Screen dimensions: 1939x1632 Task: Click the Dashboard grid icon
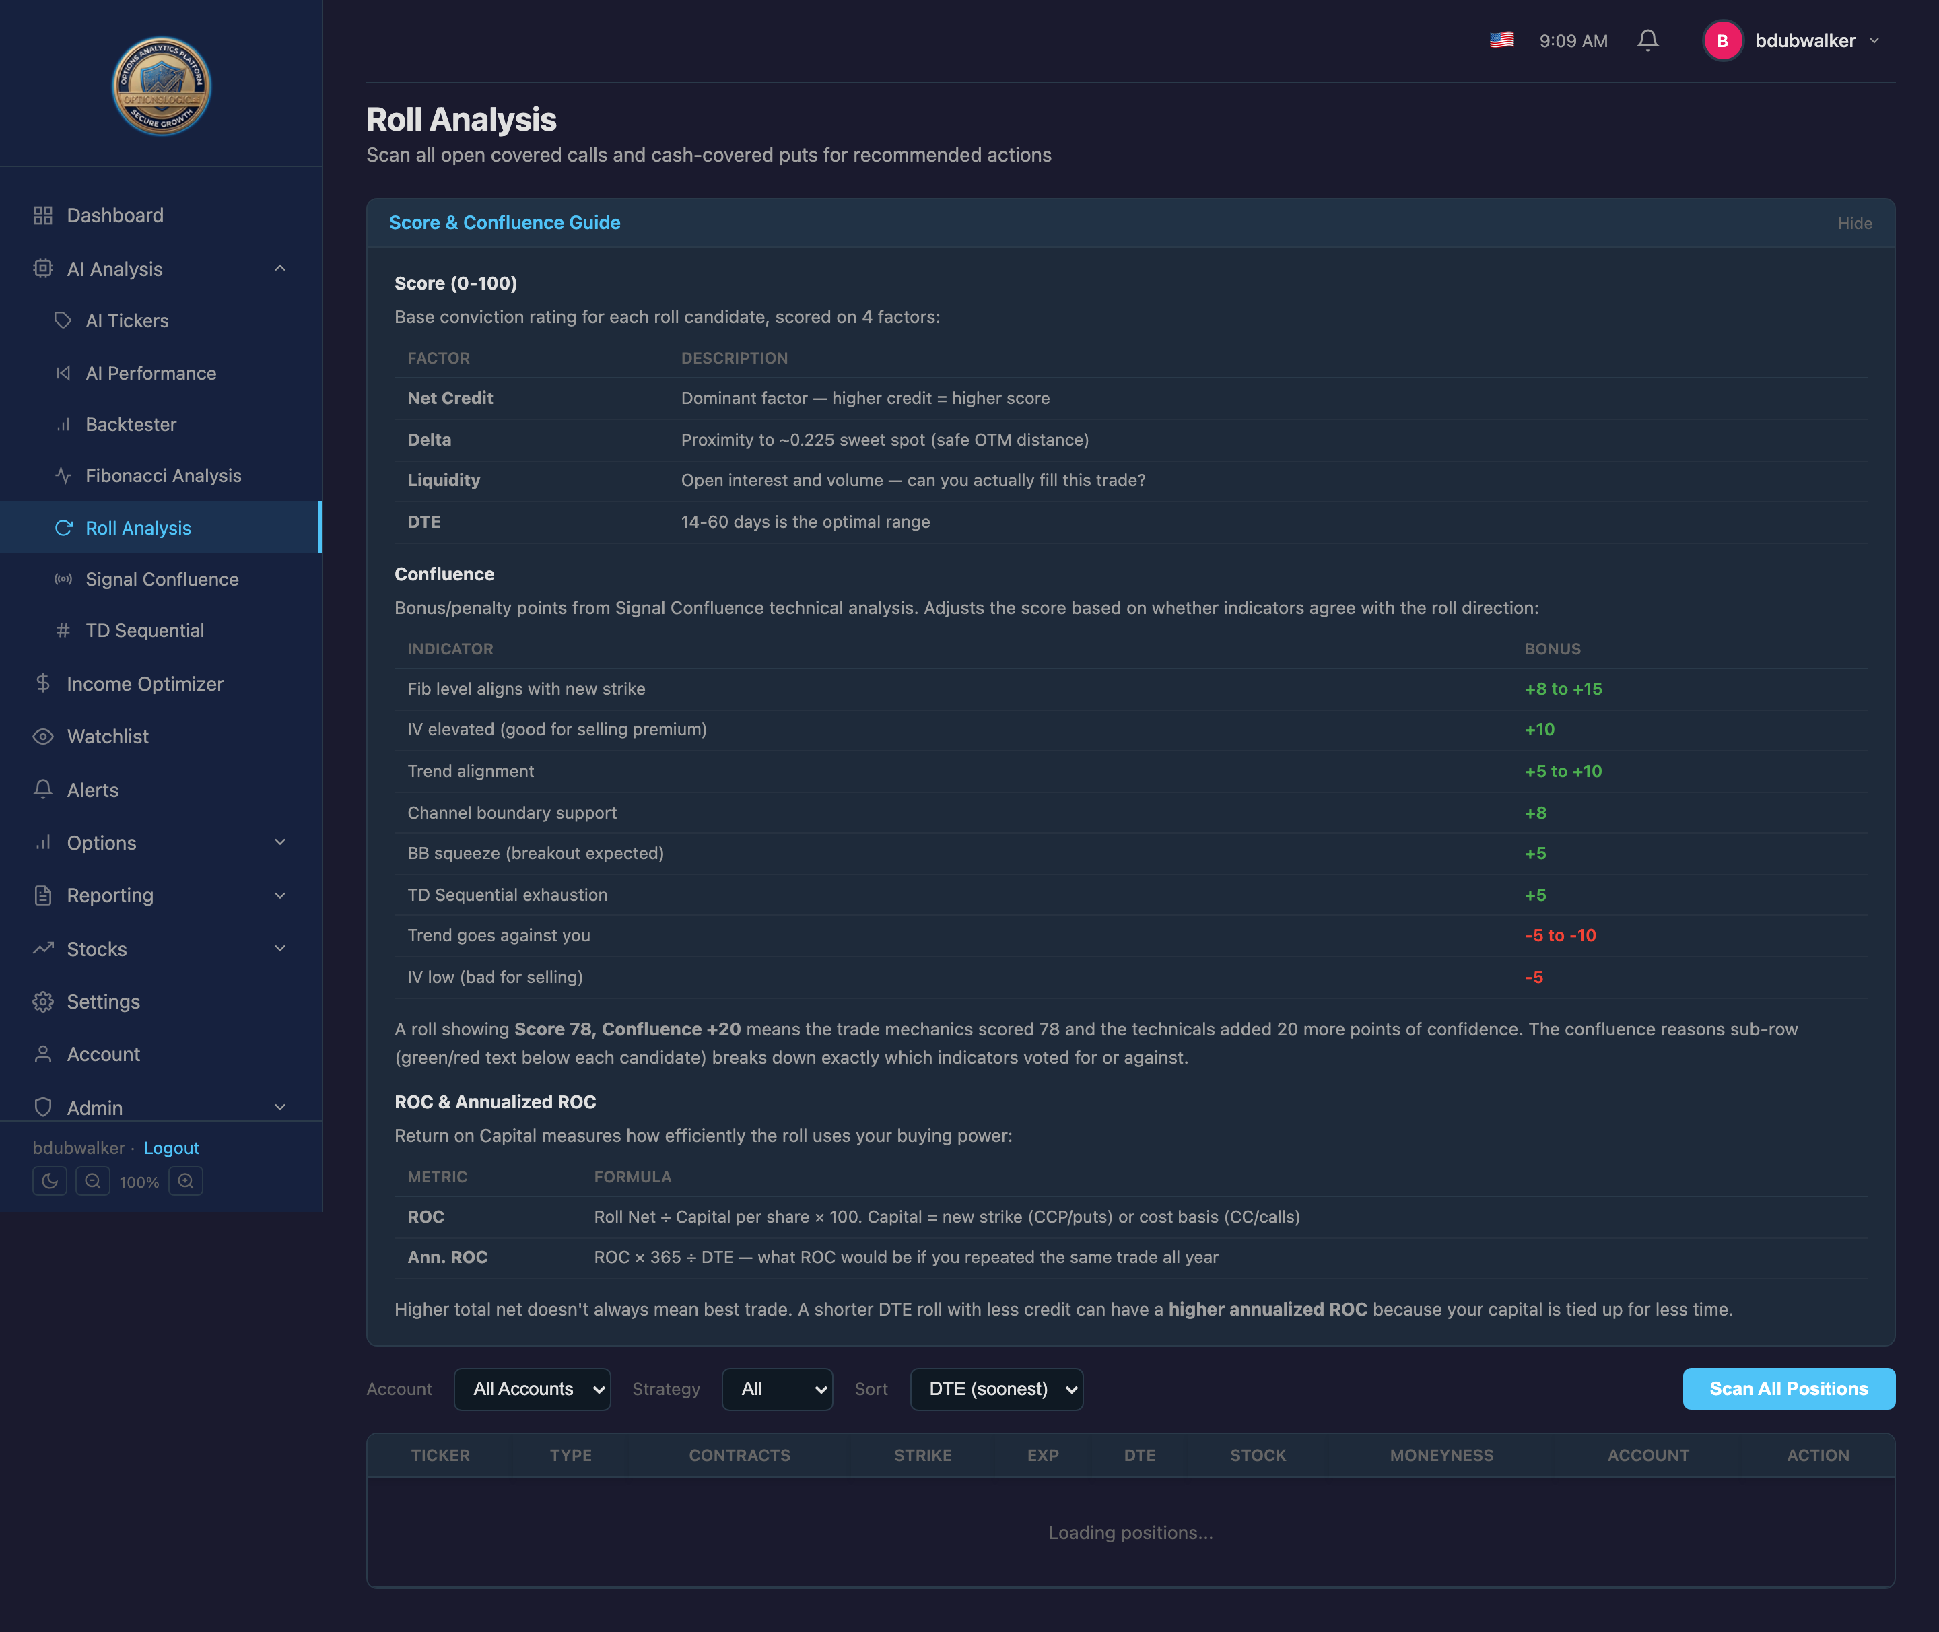(42, 215)
